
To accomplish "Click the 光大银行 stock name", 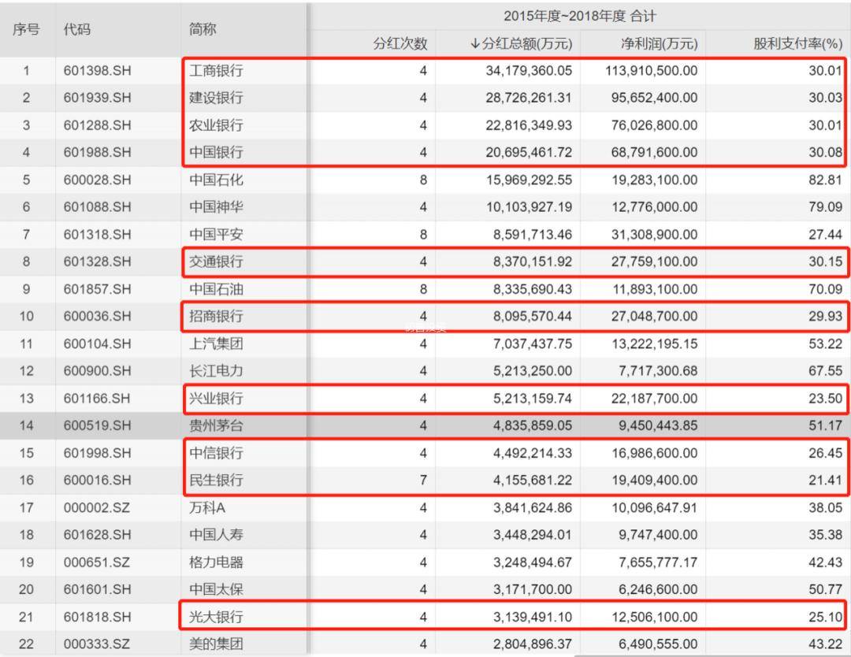I will tap(216, 617).
